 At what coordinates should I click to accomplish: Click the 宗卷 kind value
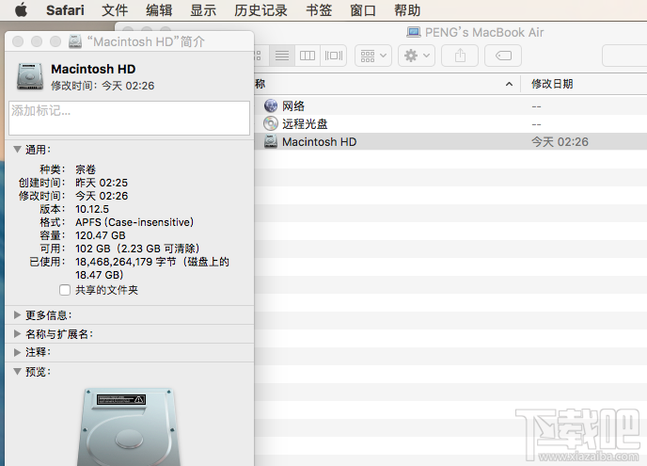coord(86,169)
